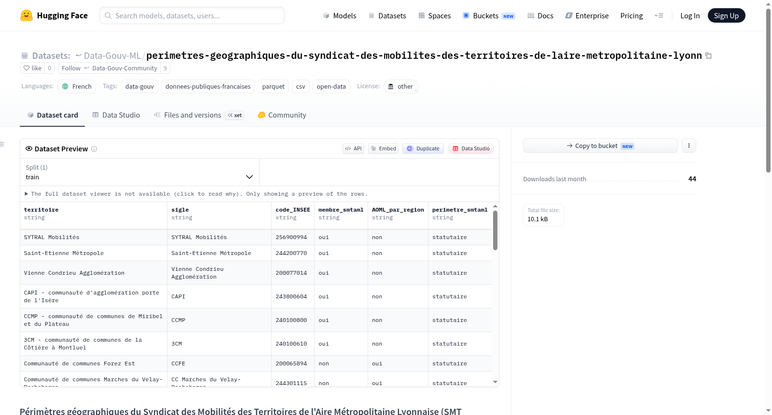Image resolution: width=772 pixels, height=415 pixels.
Task: Click the table scroll down arrow
Action: 495,382
